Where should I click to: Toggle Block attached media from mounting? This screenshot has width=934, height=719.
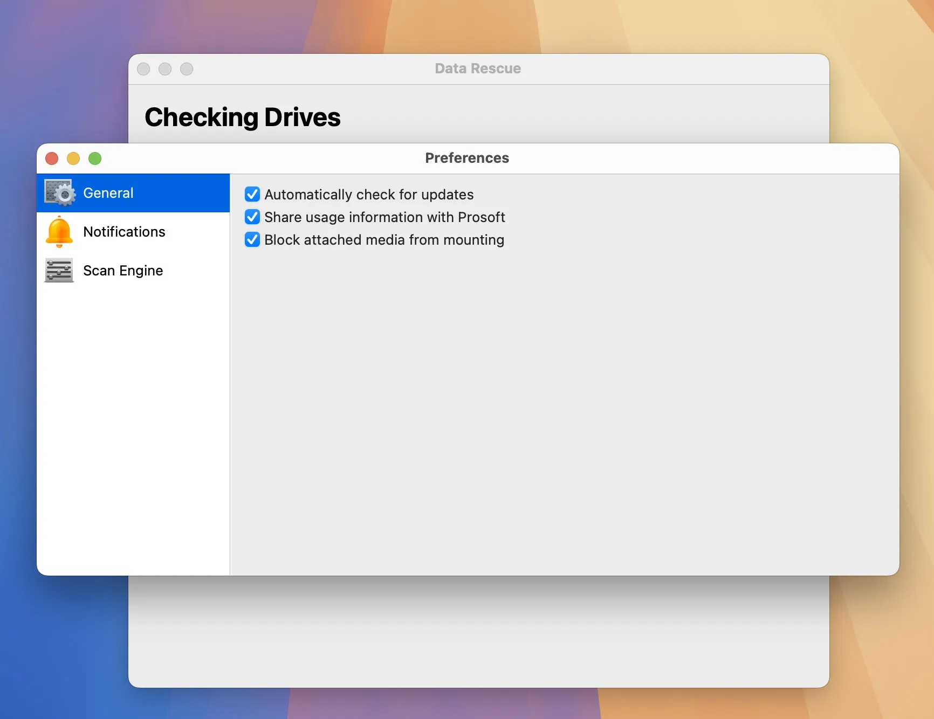point(252,239)
